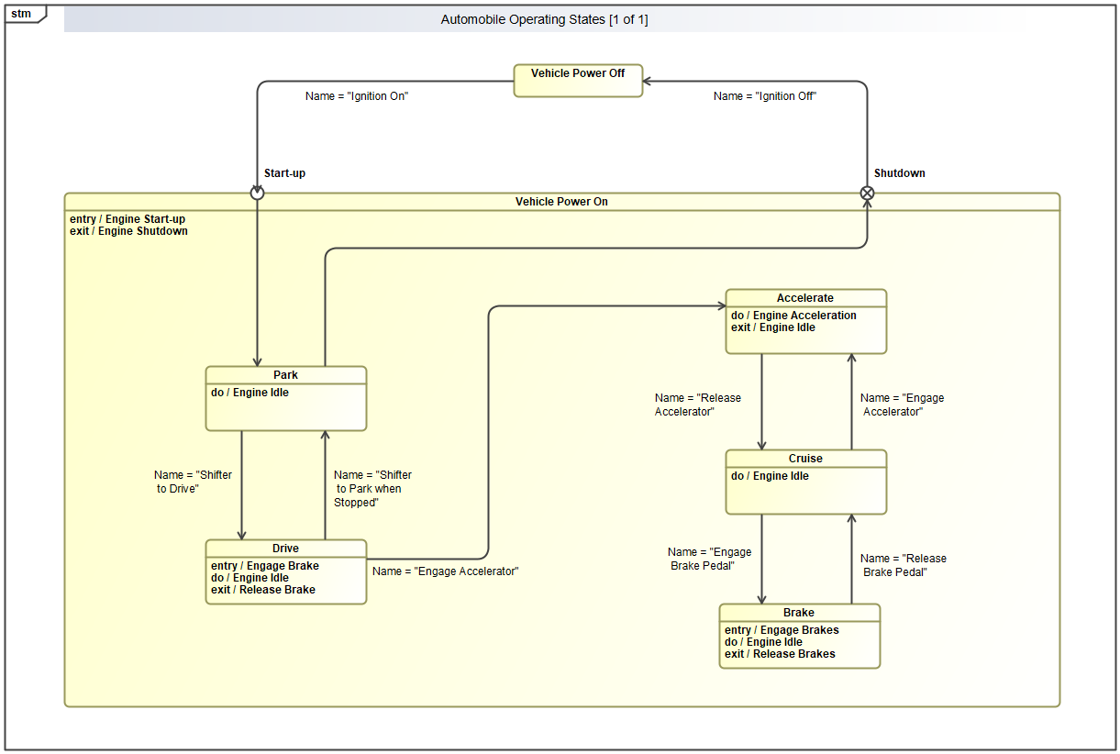Select the Vehicle Power Off state
The height and width of the screenshot is (754, 1120).
click(x=578, y=81)
